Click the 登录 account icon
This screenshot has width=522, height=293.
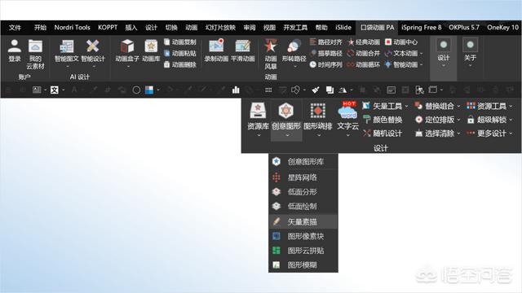pyautogui.click(x=15, y=50)
